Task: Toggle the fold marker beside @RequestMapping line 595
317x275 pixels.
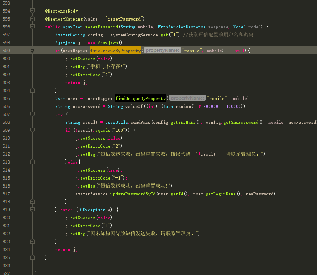Action: click(32, 19)
